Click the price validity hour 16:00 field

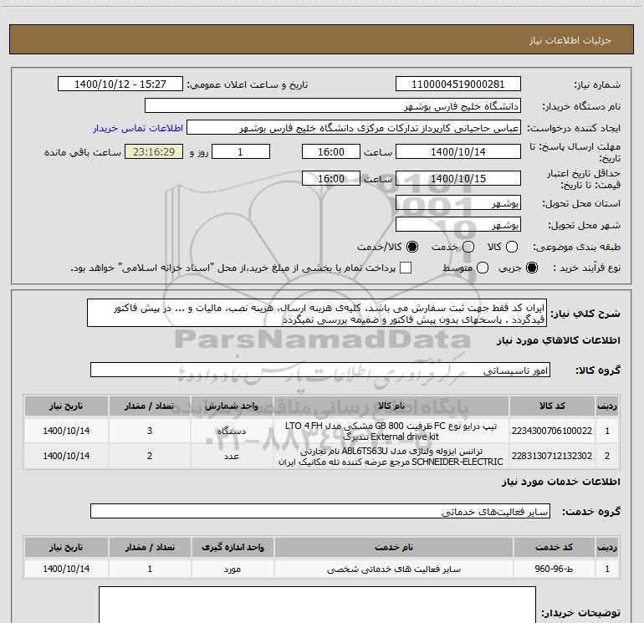pos(331,178)
